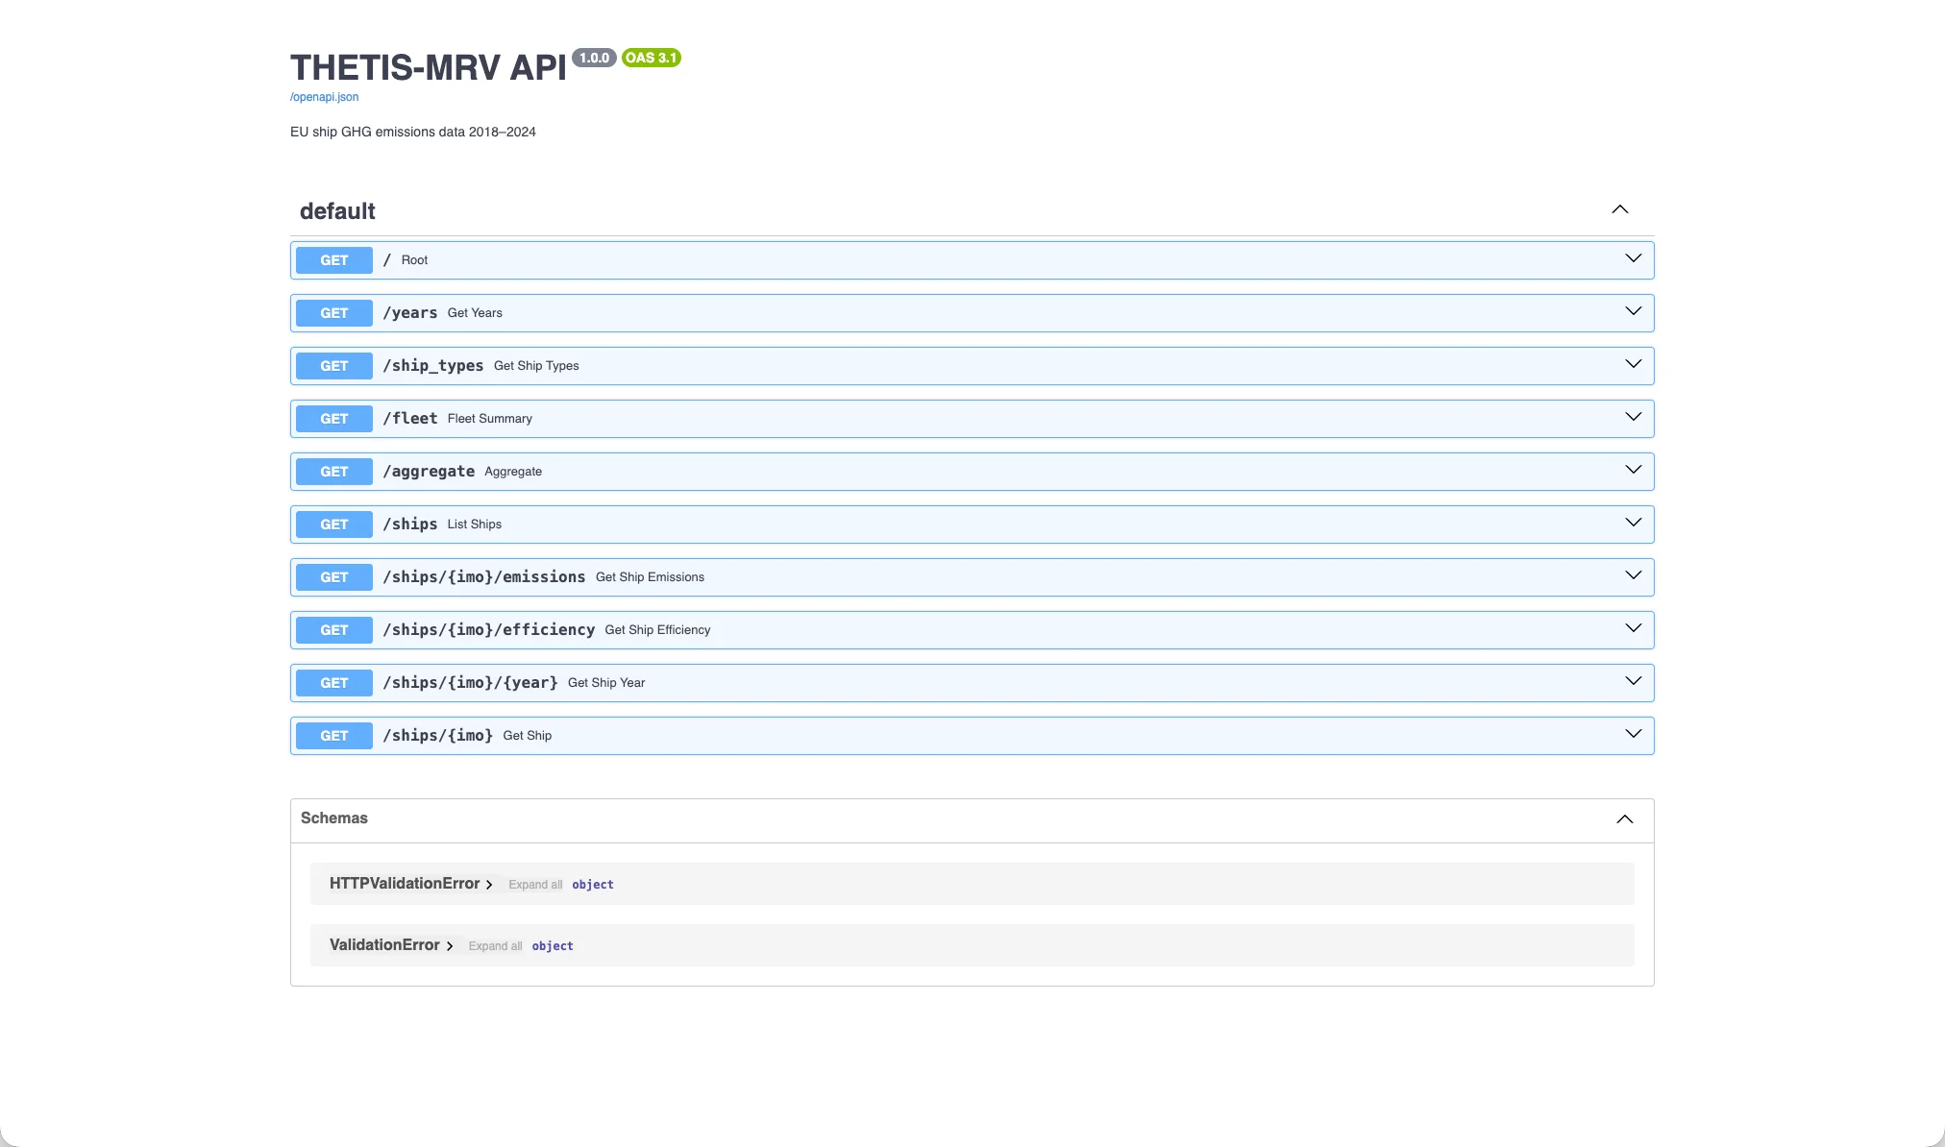Expand HTTPValidationError schema arrow
The width and height of the screenshot is (1945, 1147).
coord(489,885)
